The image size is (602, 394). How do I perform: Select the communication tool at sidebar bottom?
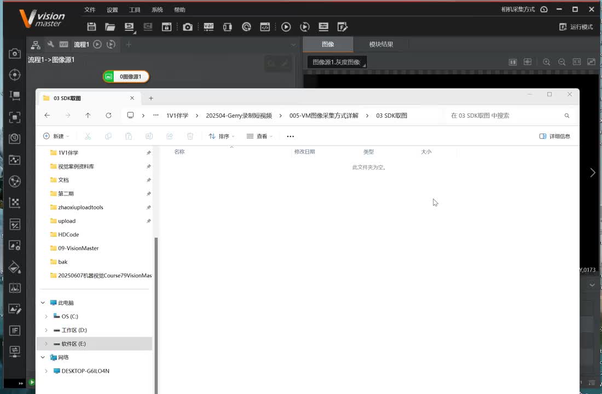pos(15,351)
